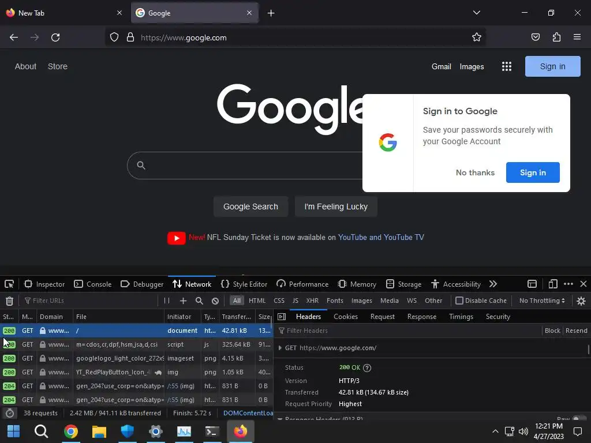This screenshot has width=591, height=443.
Task: Open Google apps grid icon
Action: 507,67
